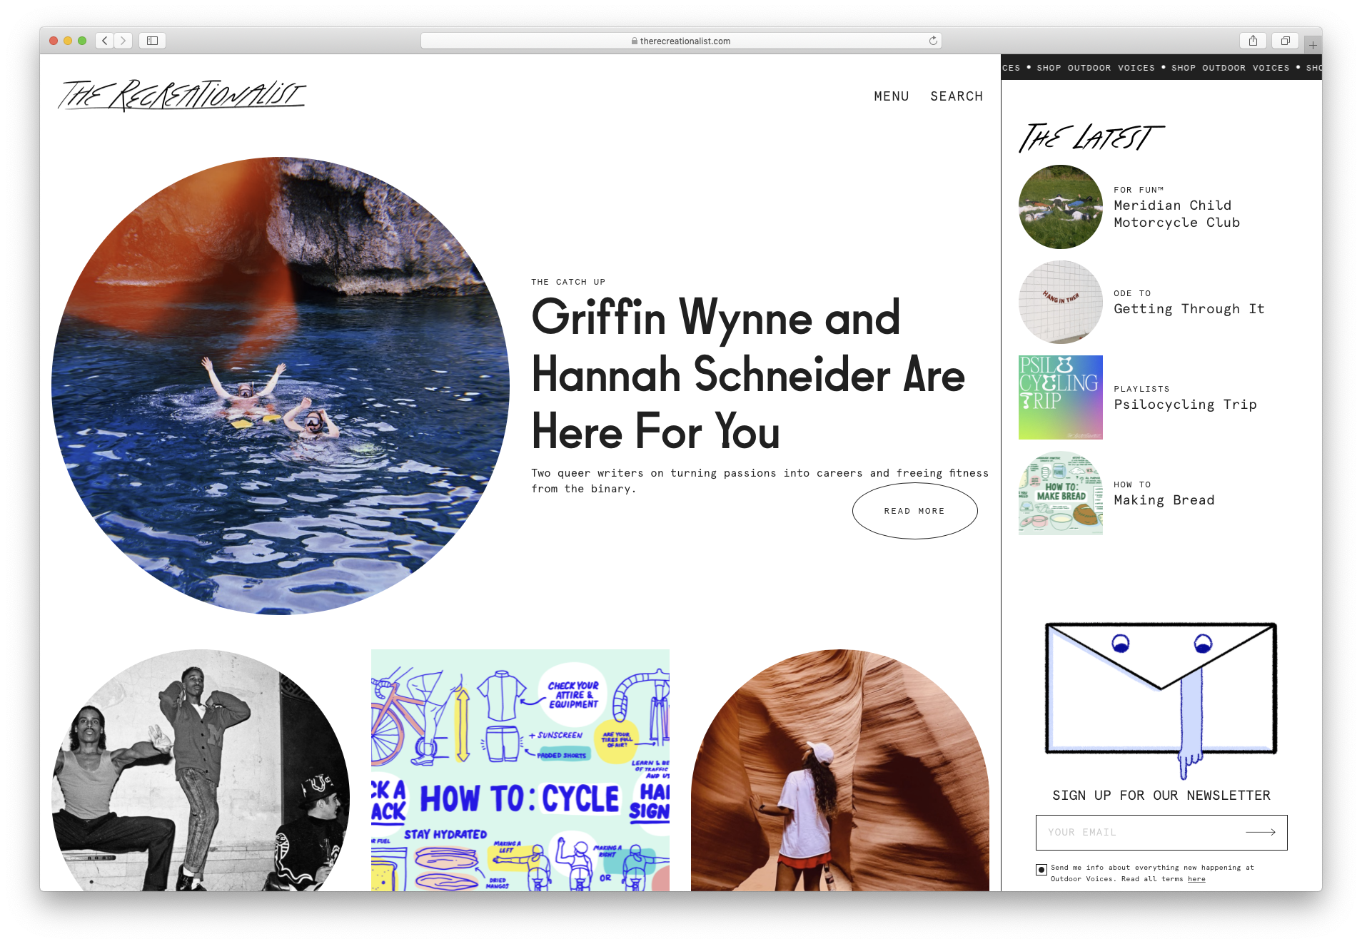The height and width of the screenshot is (944, 1362).
Task: Open the How To: Cycle illustration
Action: (520, 770)
